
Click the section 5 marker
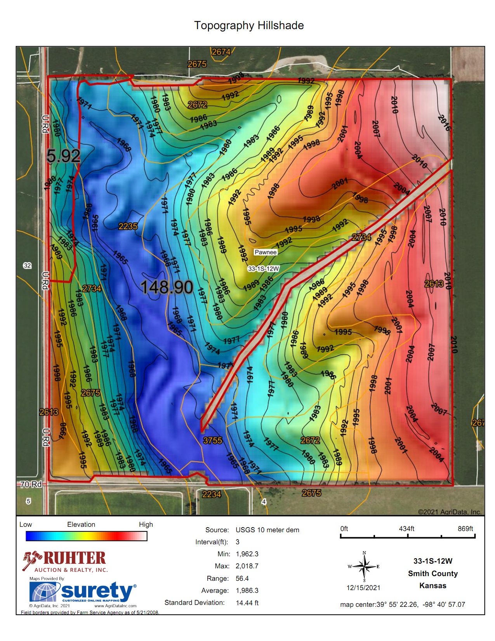(x=28, y=501)
